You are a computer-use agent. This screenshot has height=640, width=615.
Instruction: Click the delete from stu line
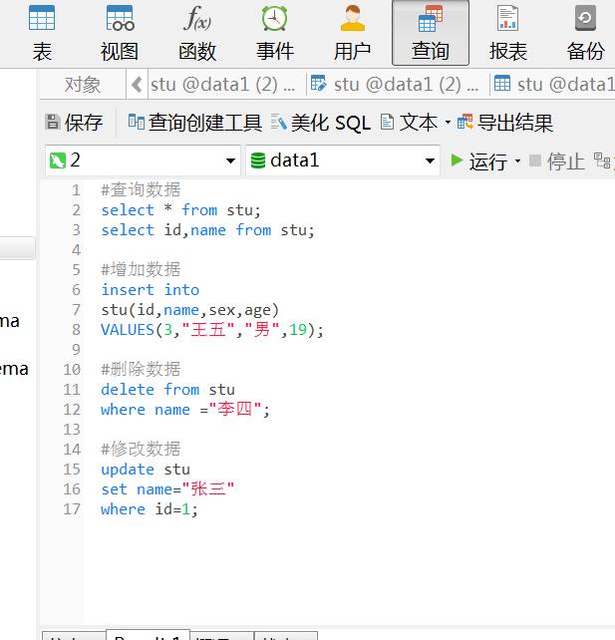pos(167,390)
